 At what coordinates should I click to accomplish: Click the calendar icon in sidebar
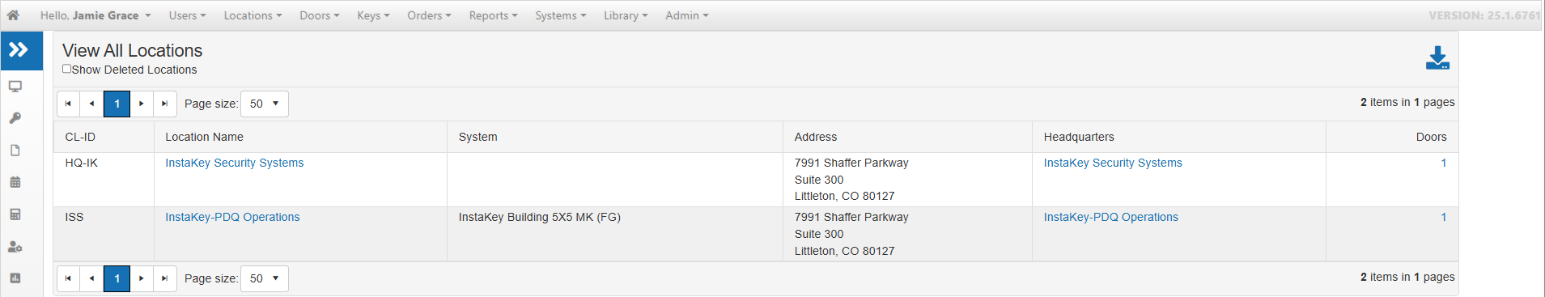(x=15, y=182)
